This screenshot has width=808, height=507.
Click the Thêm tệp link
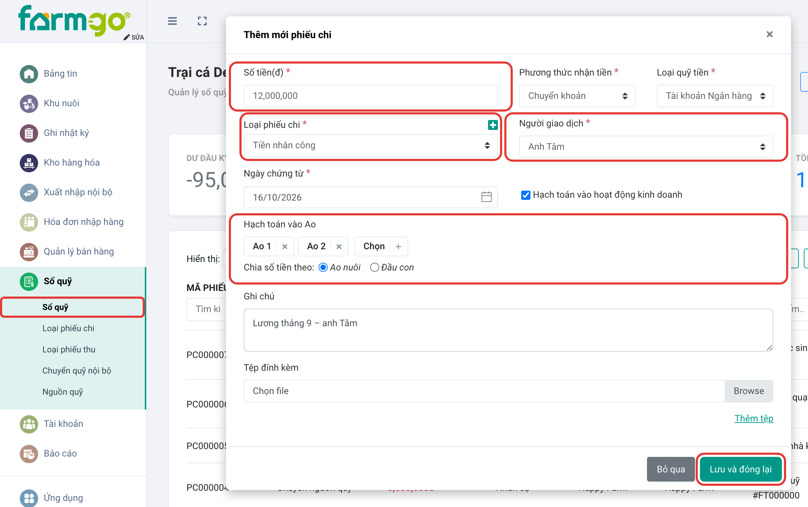point(754,418)
